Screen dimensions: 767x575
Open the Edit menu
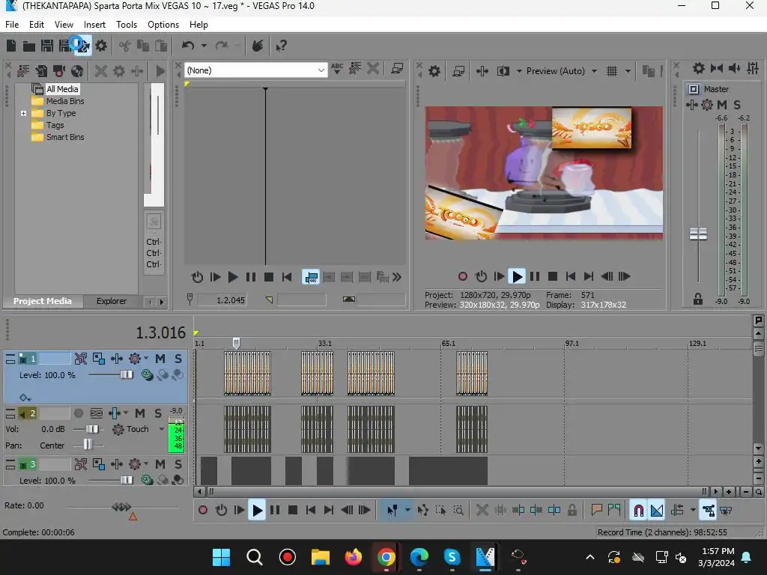point(36,25)
